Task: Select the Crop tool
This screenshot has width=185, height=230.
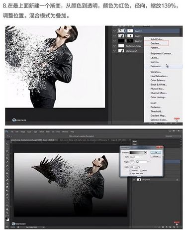Action: pyautogui.click(x=7, y=158)
